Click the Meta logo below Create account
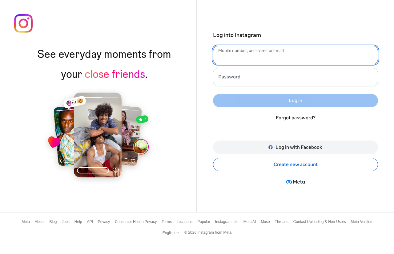 pos(295,182)
